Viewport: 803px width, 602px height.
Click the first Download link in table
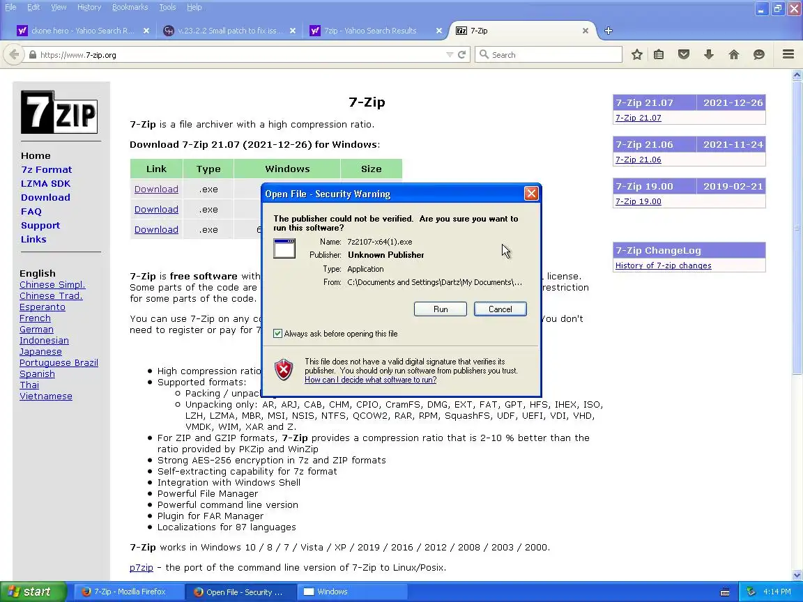pyautogui.click(x=156, y=190)
